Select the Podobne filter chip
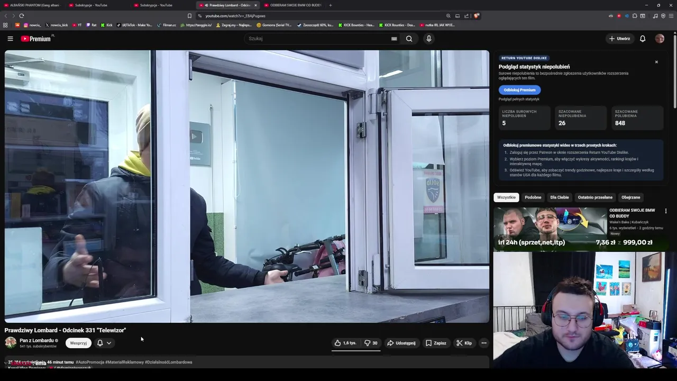The width and height of the screenshot is (677, 381). point(533,197)
